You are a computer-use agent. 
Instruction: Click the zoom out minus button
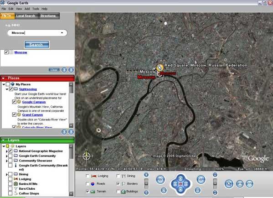[146, 193]
